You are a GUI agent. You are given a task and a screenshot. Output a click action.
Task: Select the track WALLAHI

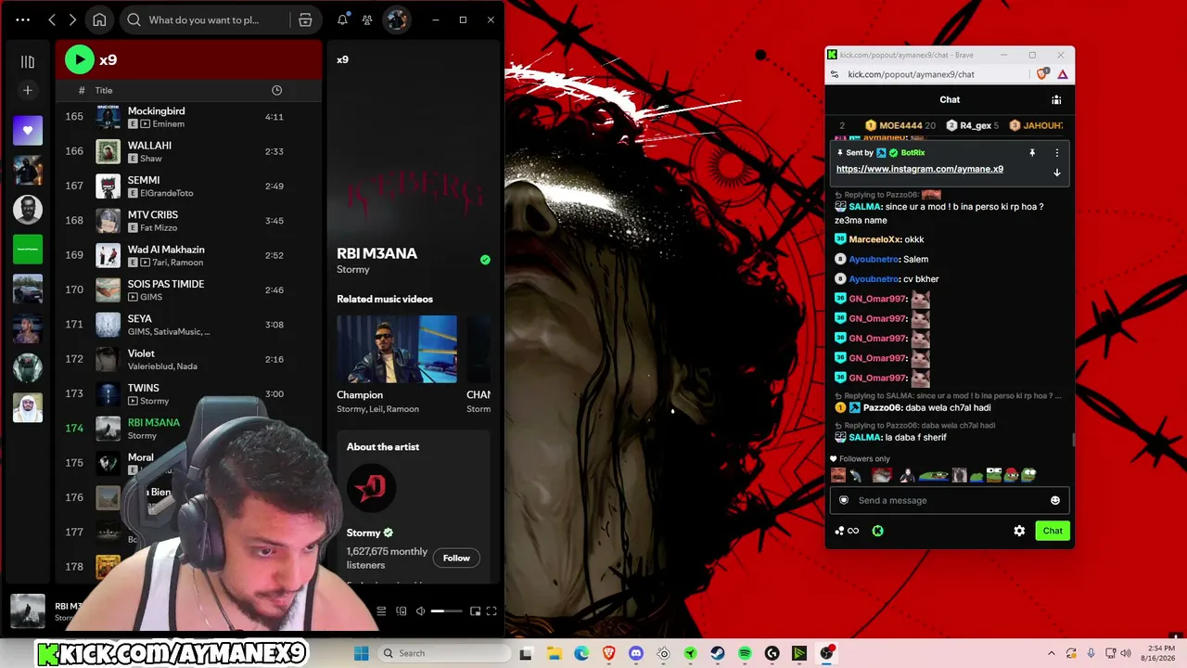[188, 151]
